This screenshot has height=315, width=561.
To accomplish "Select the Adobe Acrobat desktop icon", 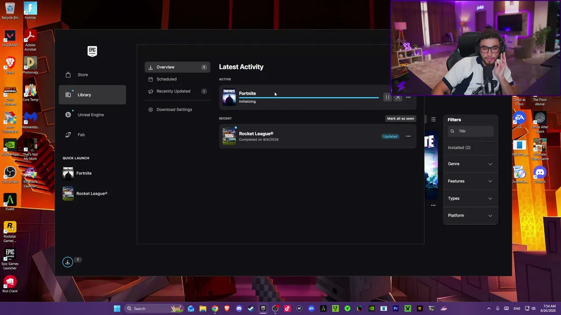I will [30, 41].
